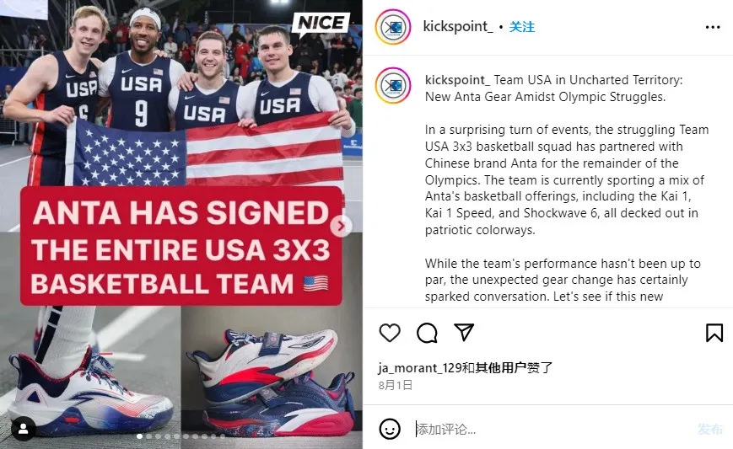The height and width of the screenshot is (449, 733).
Task: Submit comment with 发布 button
Action: click(710, 429)
